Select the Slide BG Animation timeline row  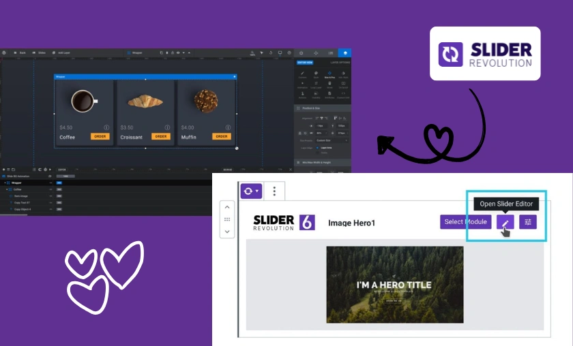click(x=27, y=176)
